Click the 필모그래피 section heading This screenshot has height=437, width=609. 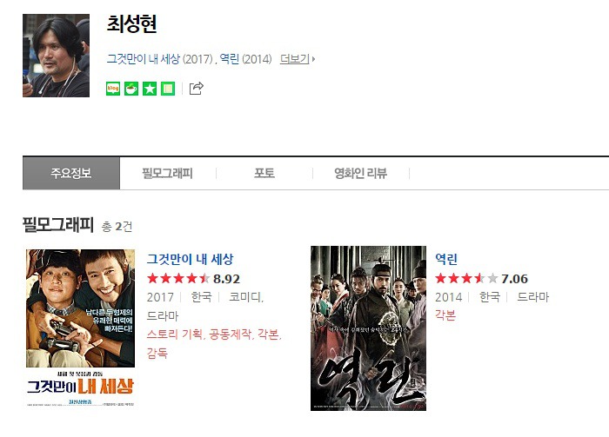point(58,225)
